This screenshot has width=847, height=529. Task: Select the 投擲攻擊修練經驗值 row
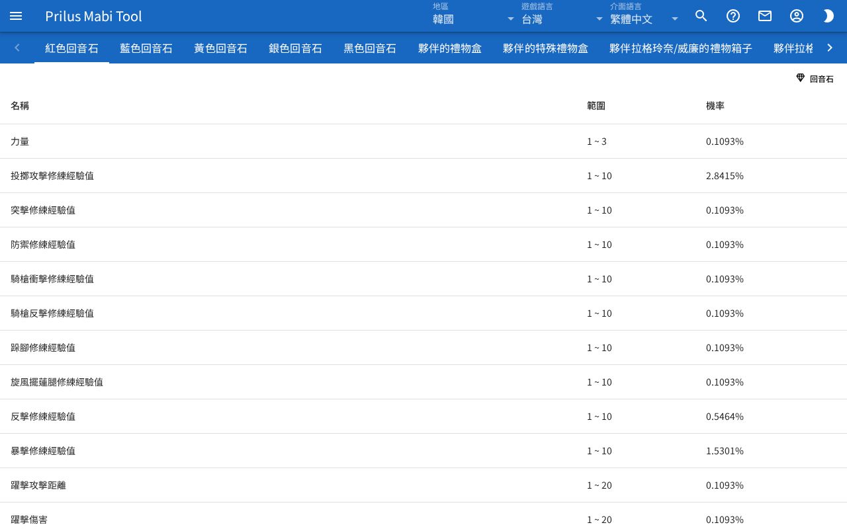coord(423,176)
